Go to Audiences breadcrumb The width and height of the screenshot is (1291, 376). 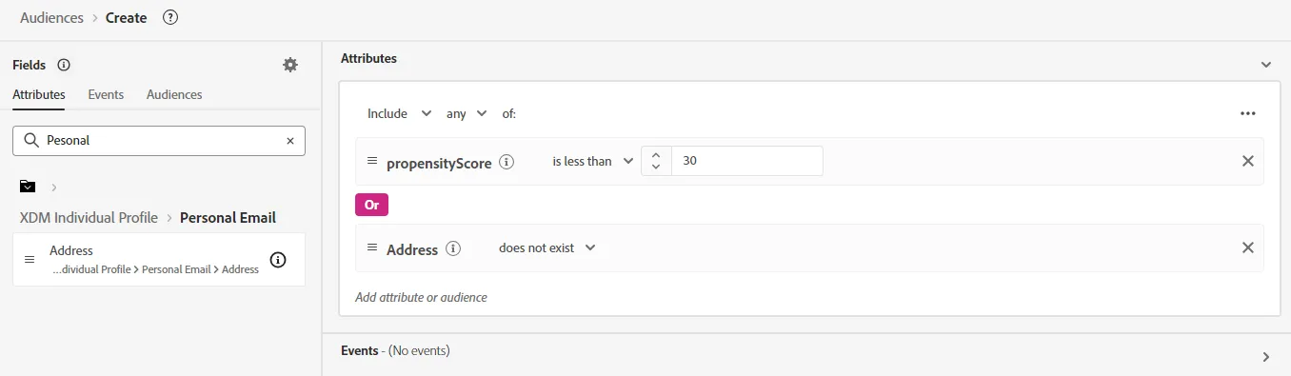(x=51, y=17)
